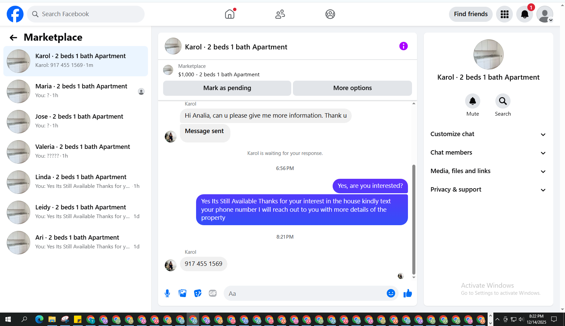The width and height of the screenshot is (565, 326).
Task: Click the 'Message sent' bubble
Action: pos(205,133)
